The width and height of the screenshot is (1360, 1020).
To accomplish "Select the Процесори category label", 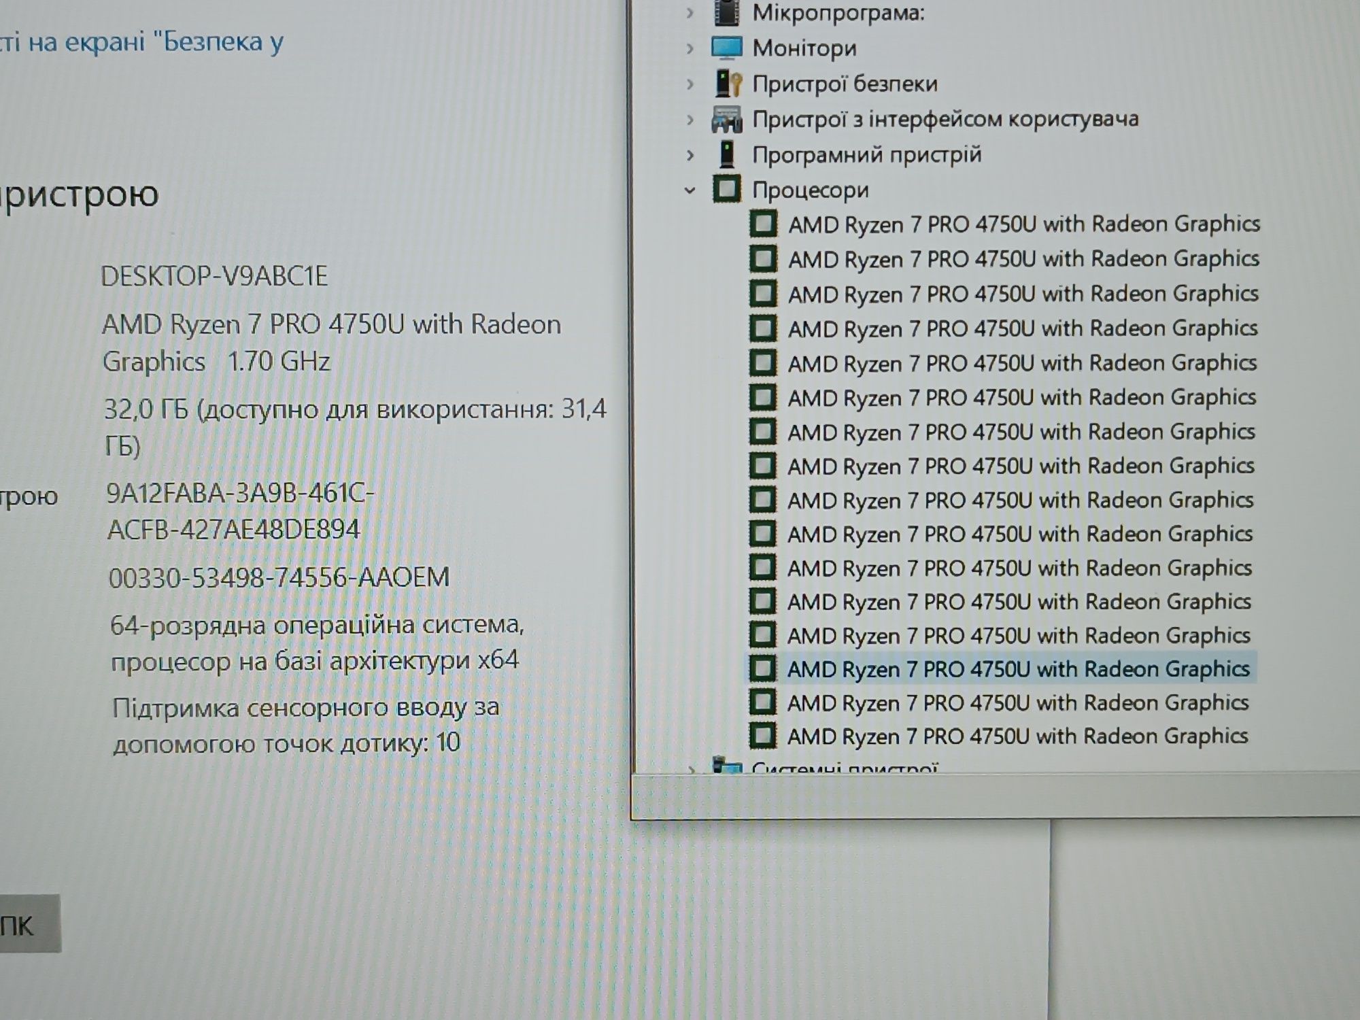I will tap(811, 190).
